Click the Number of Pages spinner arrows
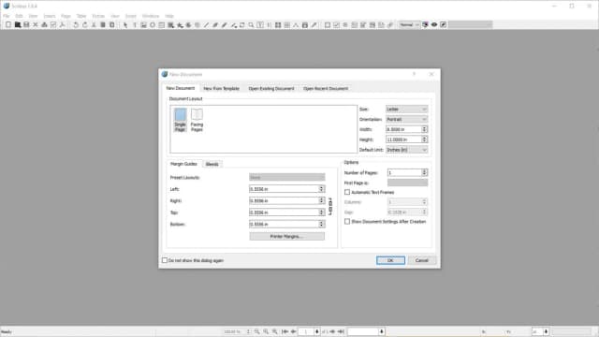Image resolution: width=599 pixels, height=337 pixels. tap(424, 172)
